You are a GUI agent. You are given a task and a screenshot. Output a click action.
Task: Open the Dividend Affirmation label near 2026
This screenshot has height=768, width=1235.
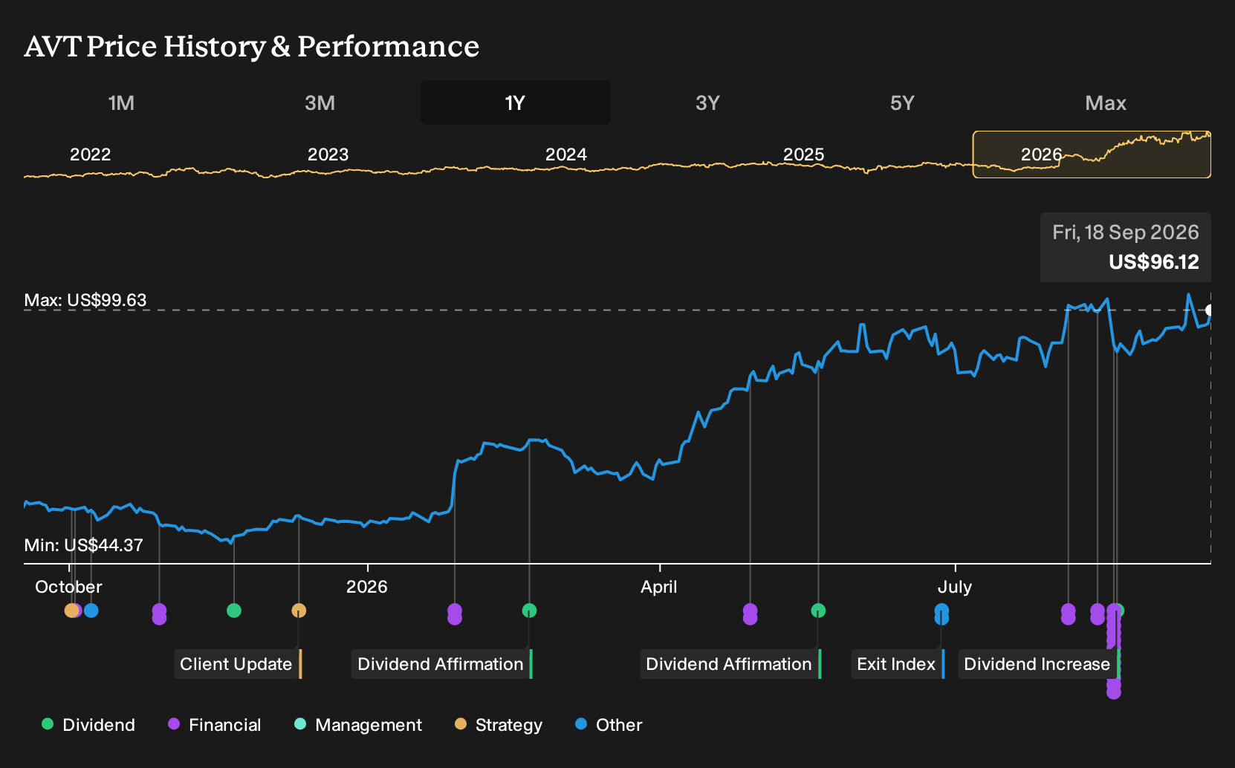442,664
